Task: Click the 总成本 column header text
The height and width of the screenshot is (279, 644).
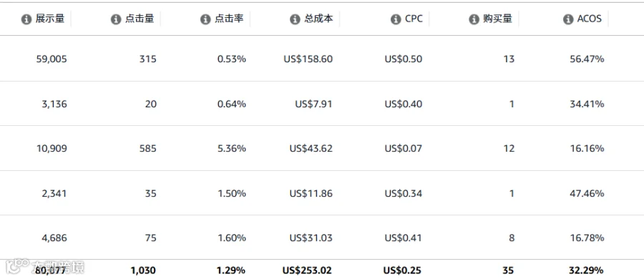Action: (x=318, y=19)
